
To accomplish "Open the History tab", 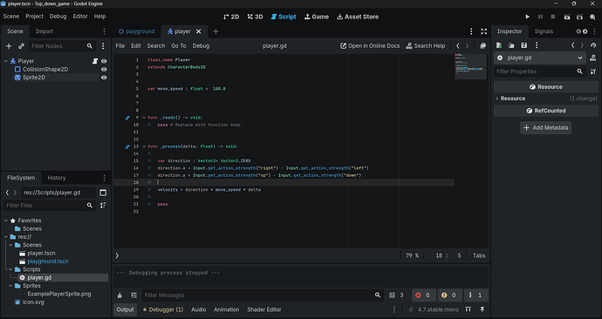I will click(x=57, y=178).
